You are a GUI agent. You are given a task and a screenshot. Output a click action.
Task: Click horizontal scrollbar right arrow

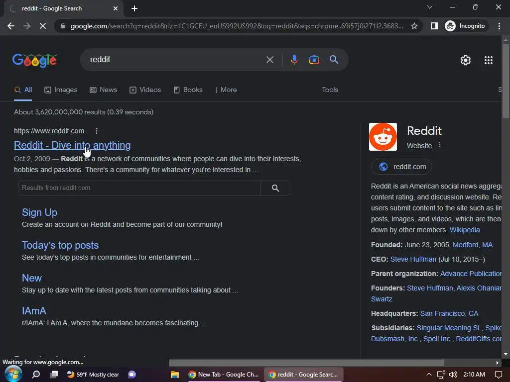coord(498,363)
